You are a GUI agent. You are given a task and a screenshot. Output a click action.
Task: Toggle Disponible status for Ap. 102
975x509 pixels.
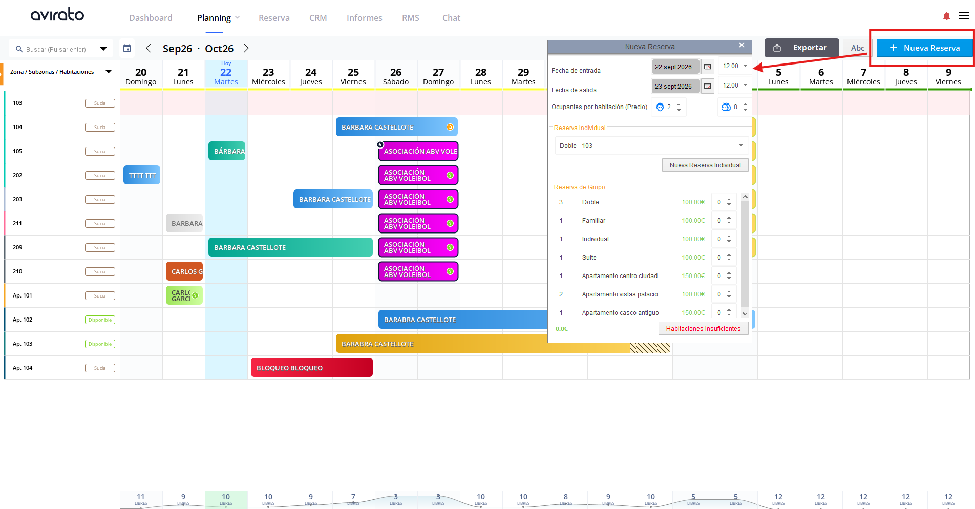coord(100,320)
